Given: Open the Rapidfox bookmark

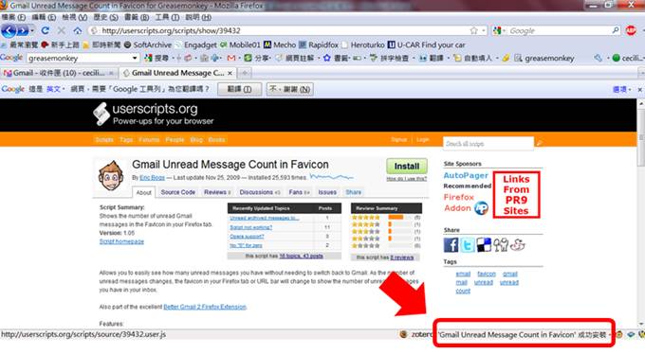Looking at the screenshot, I should pyautogui.click(x=319, y=44).
